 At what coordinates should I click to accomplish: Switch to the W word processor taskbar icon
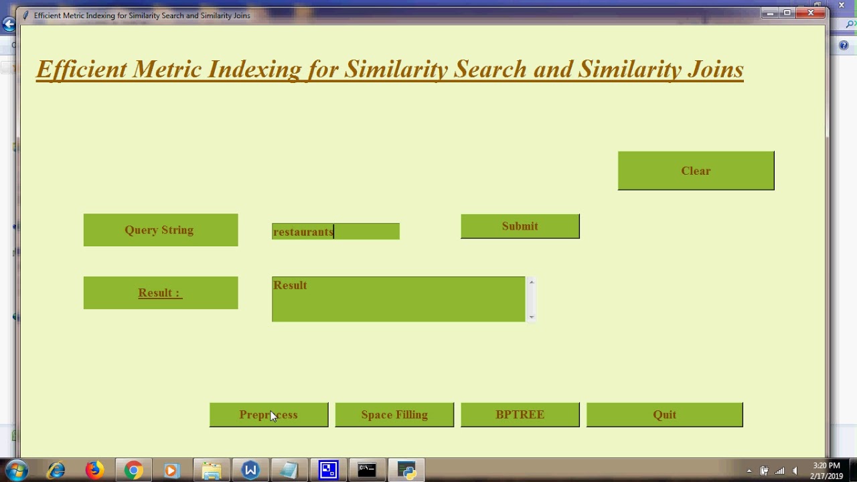click(250, 471)
